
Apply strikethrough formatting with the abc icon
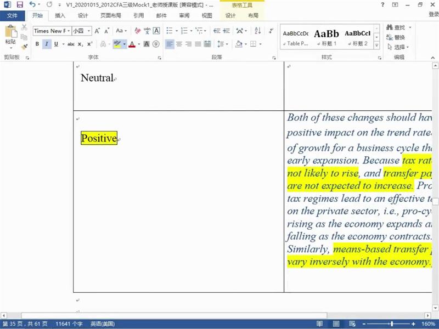[x=71, y=44]
